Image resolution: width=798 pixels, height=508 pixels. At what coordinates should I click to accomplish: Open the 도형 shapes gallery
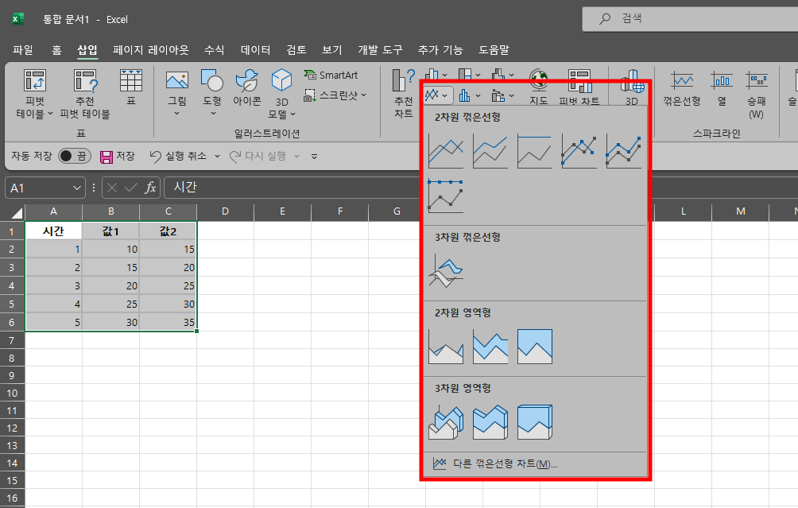pos(212,92)
